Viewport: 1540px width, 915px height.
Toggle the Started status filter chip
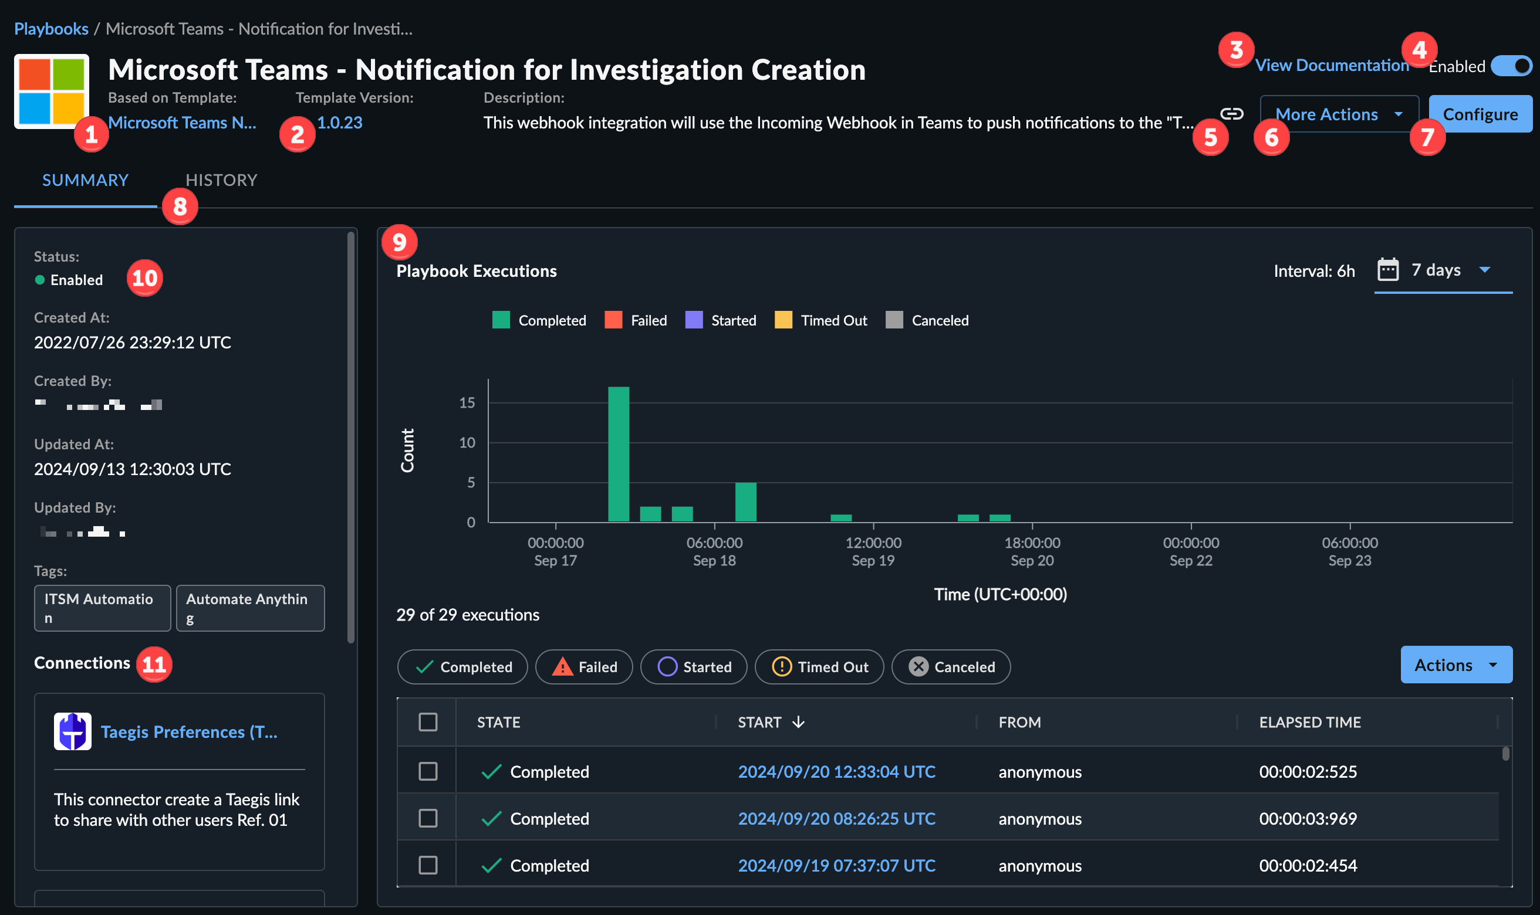point(694,666)
